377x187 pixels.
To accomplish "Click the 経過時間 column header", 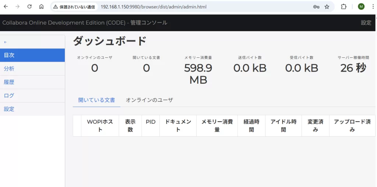I will [x=251, y=126].
